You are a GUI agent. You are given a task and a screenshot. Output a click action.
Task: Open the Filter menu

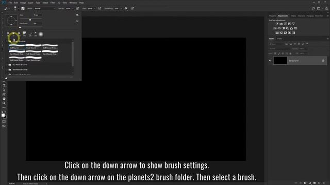tap(53, 3)
